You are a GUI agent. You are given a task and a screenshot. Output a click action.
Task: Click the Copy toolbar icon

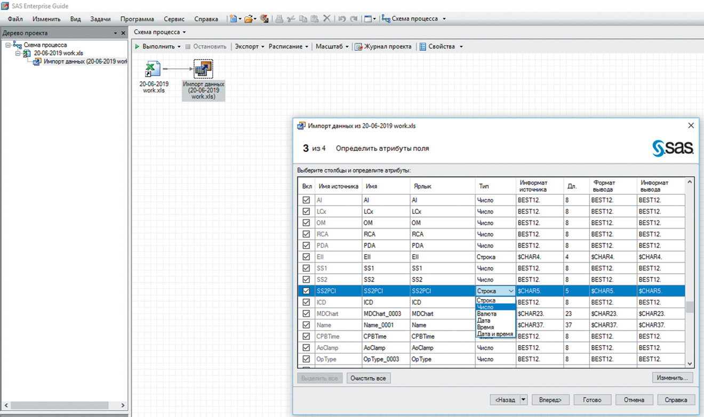(x=303, y=19)
